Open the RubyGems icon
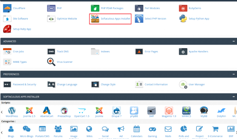 [183, 8]
